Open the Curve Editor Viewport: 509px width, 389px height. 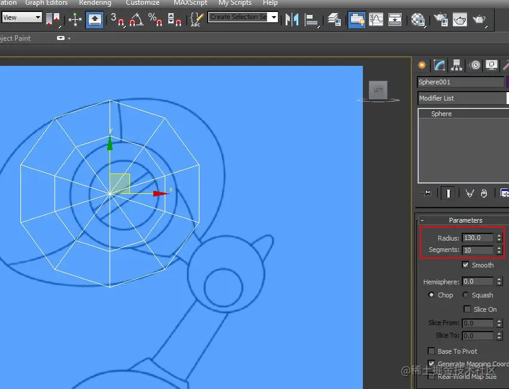tap(376, 20)
